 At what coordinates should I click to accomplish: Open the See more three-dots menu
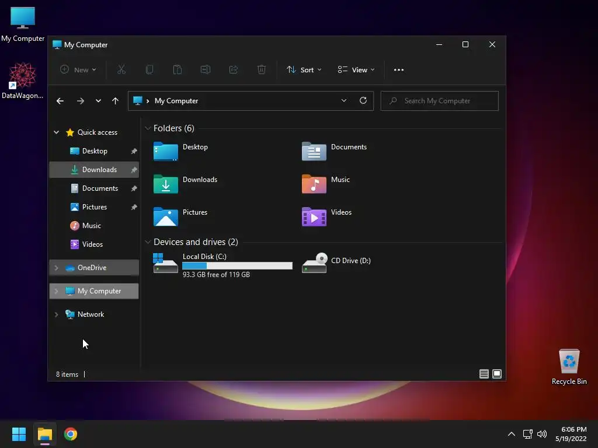[398, 70]
